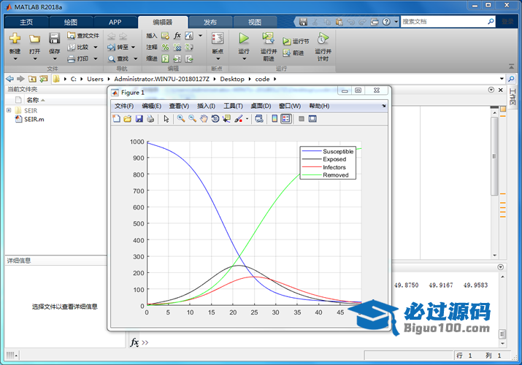Switch to the 绘图 ribbon tab
This screenshot has height=365, width=522.
click(71, 23)
